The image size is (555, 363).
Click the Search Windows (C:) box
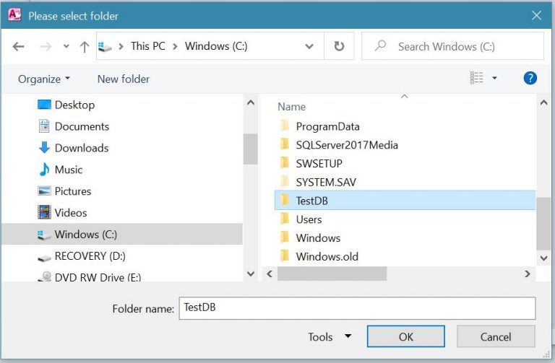pyautogui.click(x=452, y=46)
